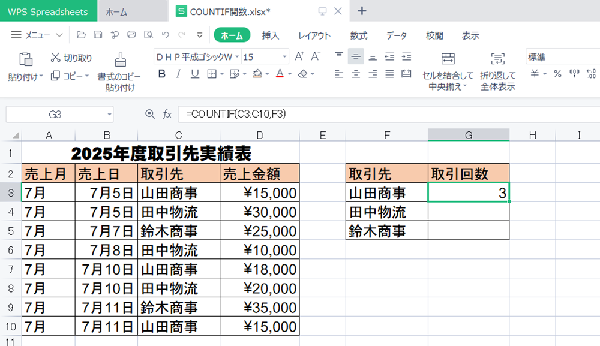Open the font size dropdown
Screen dimensions: 600x346
coord(284,57)
